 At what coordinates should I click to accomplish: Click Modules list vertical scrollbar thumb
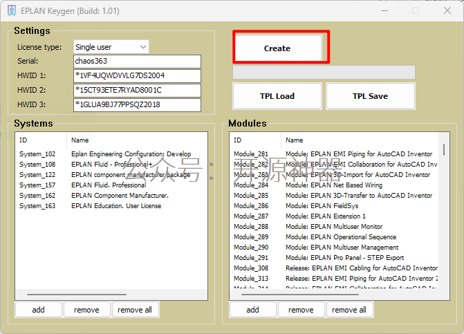444,149
